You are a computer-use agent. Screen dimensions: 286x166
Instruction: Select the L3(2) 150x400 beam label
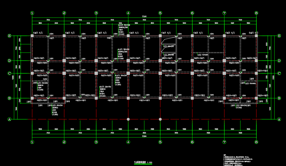click(203, 55)
